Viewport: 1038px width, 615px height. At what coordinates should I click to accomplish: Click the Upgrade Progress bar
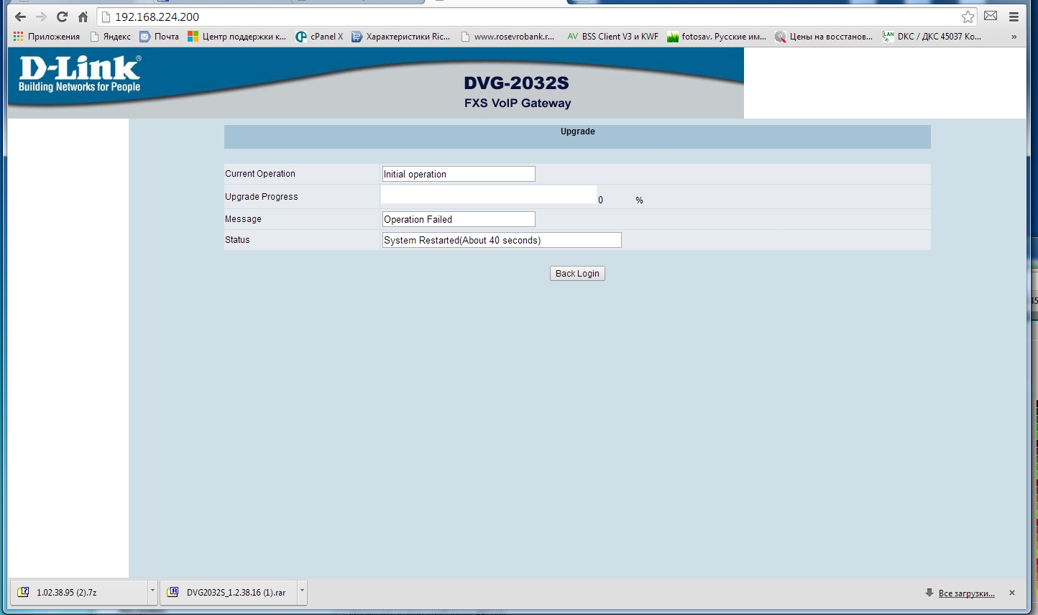489,195
